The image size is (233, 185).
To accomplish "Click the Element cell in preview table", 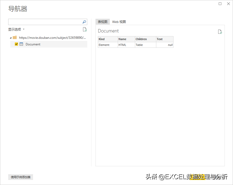I will click(x=108, y=45).
